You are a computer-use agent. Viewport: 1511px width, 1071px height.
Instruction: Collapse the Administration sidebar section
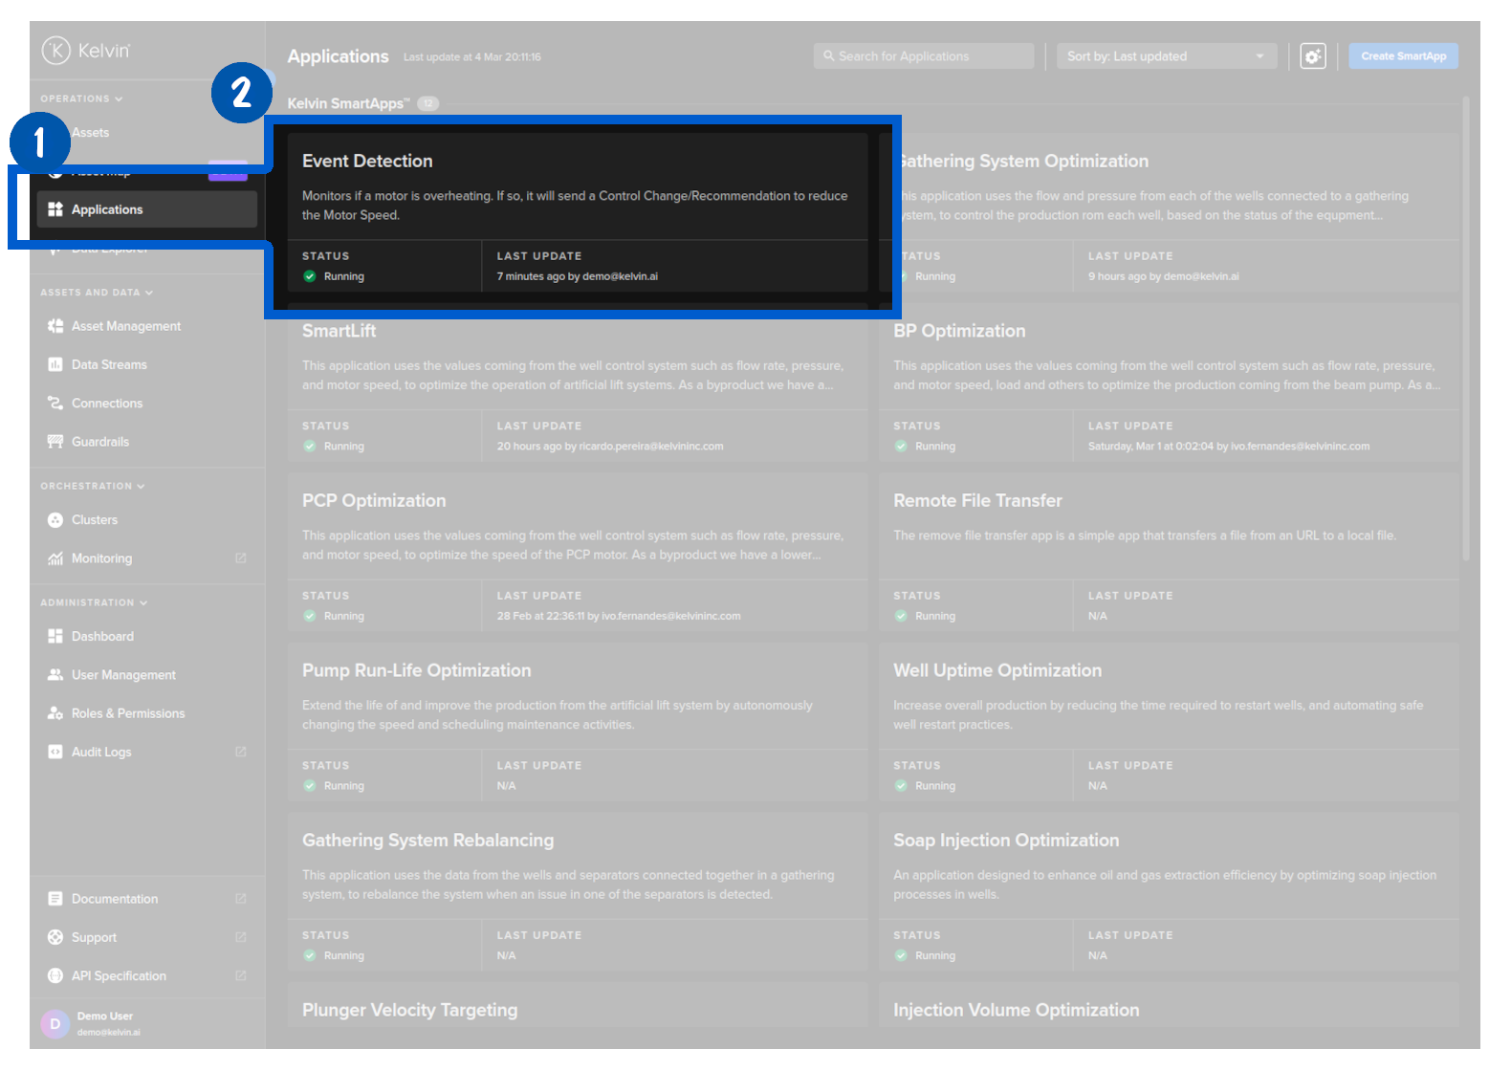click(143, 603)
